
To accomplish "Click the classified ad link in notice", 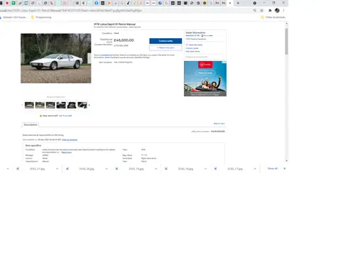I will coord(107,55).
